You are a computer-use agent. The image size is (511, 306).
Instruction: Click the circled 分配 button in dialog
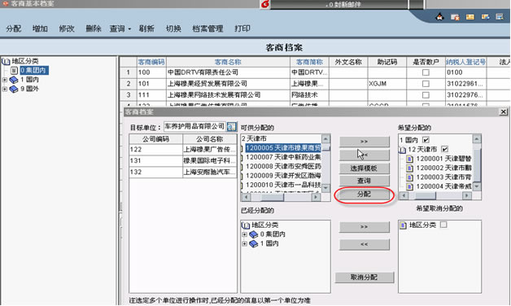point(364,195)
